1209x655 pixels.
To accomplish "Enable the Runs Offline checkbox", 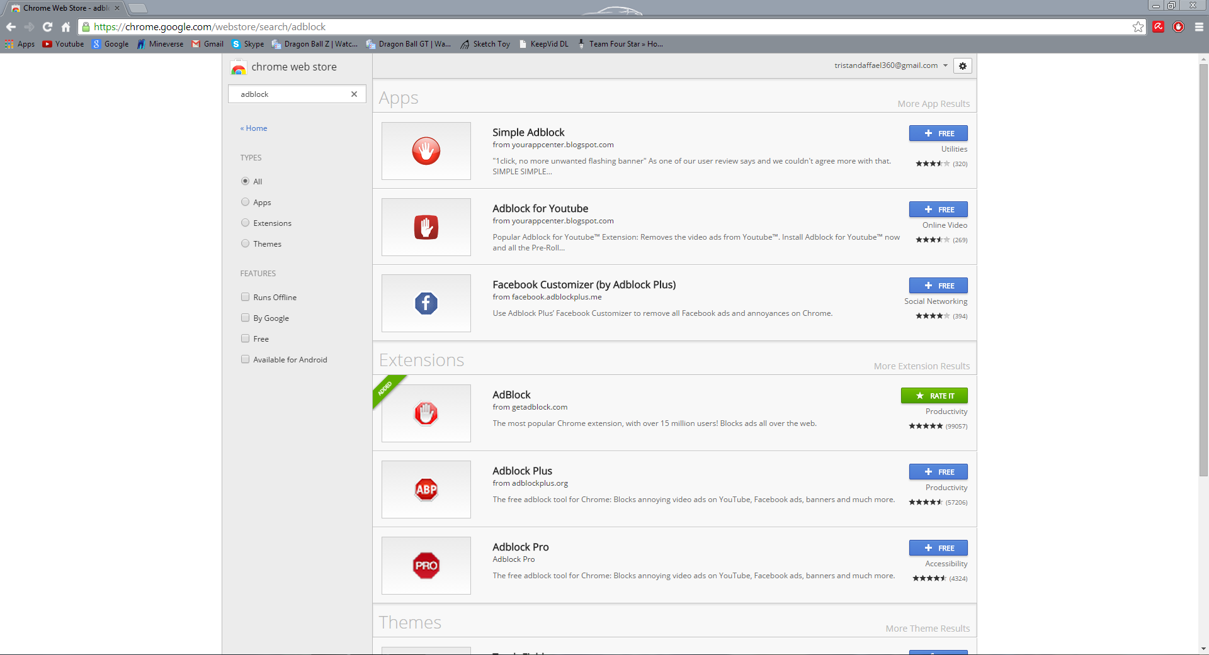I will point(245,297).
